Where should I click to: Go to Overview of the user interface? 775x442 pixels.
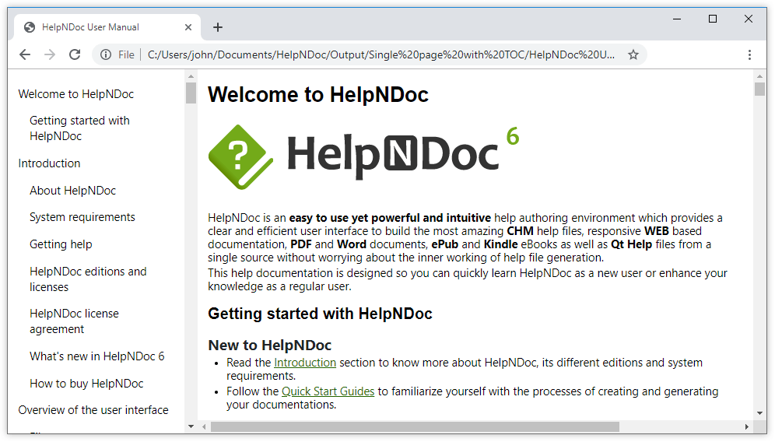point(93,410)
